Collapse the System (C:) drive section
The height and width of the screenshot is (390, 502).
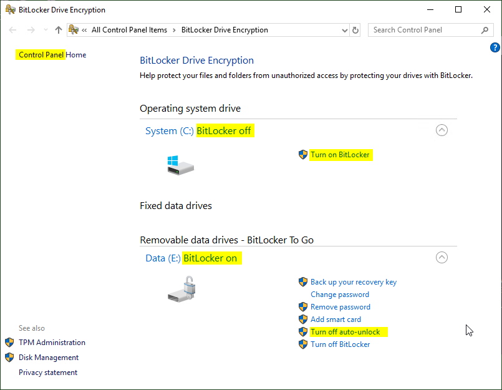click(x=442, y=130)
